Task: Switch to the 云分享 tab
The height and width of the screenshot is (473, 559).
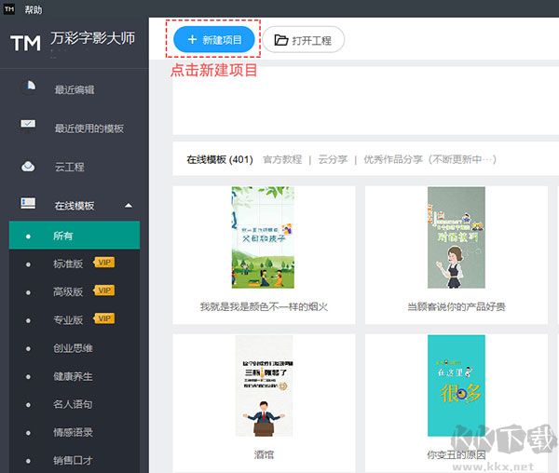Action: point(333,159)
